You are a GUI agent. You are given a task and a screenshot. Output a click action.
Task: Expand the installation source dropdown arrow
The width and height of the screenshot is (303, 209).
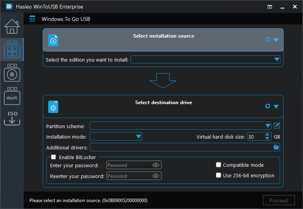click(276, 40)
